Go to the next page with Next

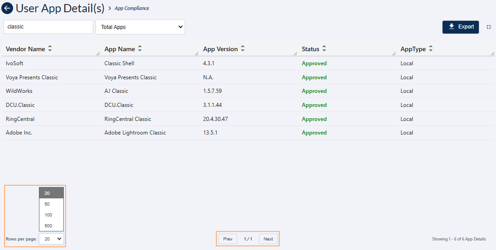pyautogui.click(x=268, y=239)
